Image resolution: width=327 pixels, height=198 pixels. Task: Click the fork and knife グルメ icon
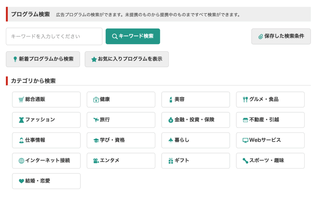click(245, 100)
